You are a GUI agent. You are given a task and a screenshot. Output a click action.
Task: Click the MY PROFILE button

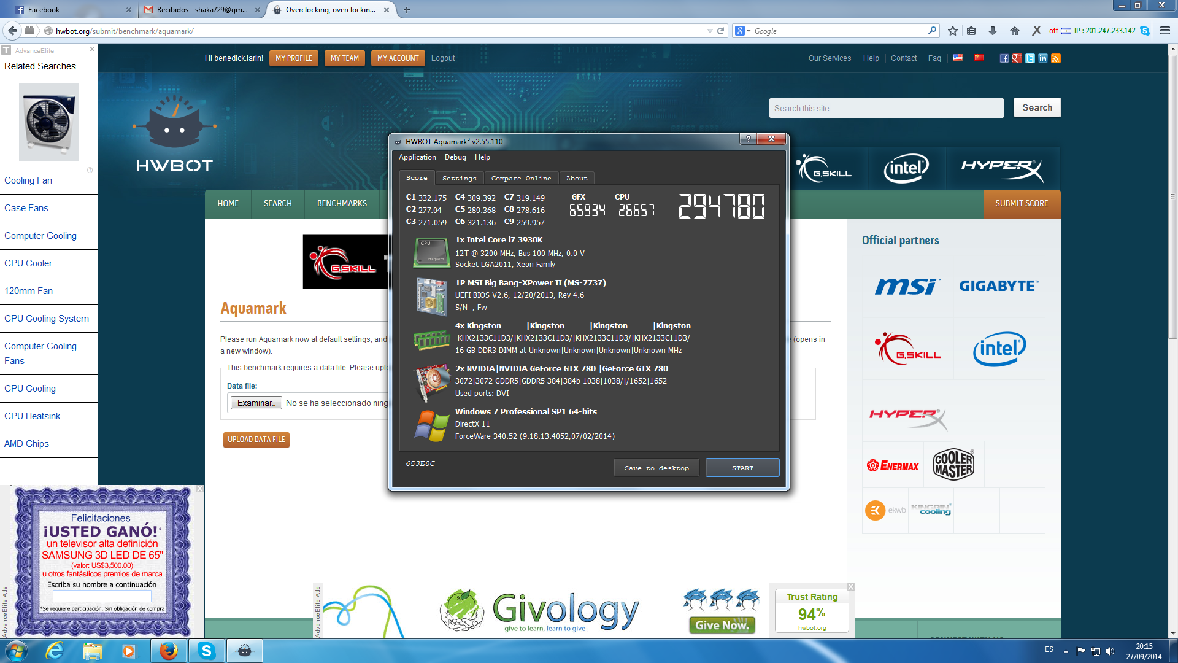pos(294,58)
